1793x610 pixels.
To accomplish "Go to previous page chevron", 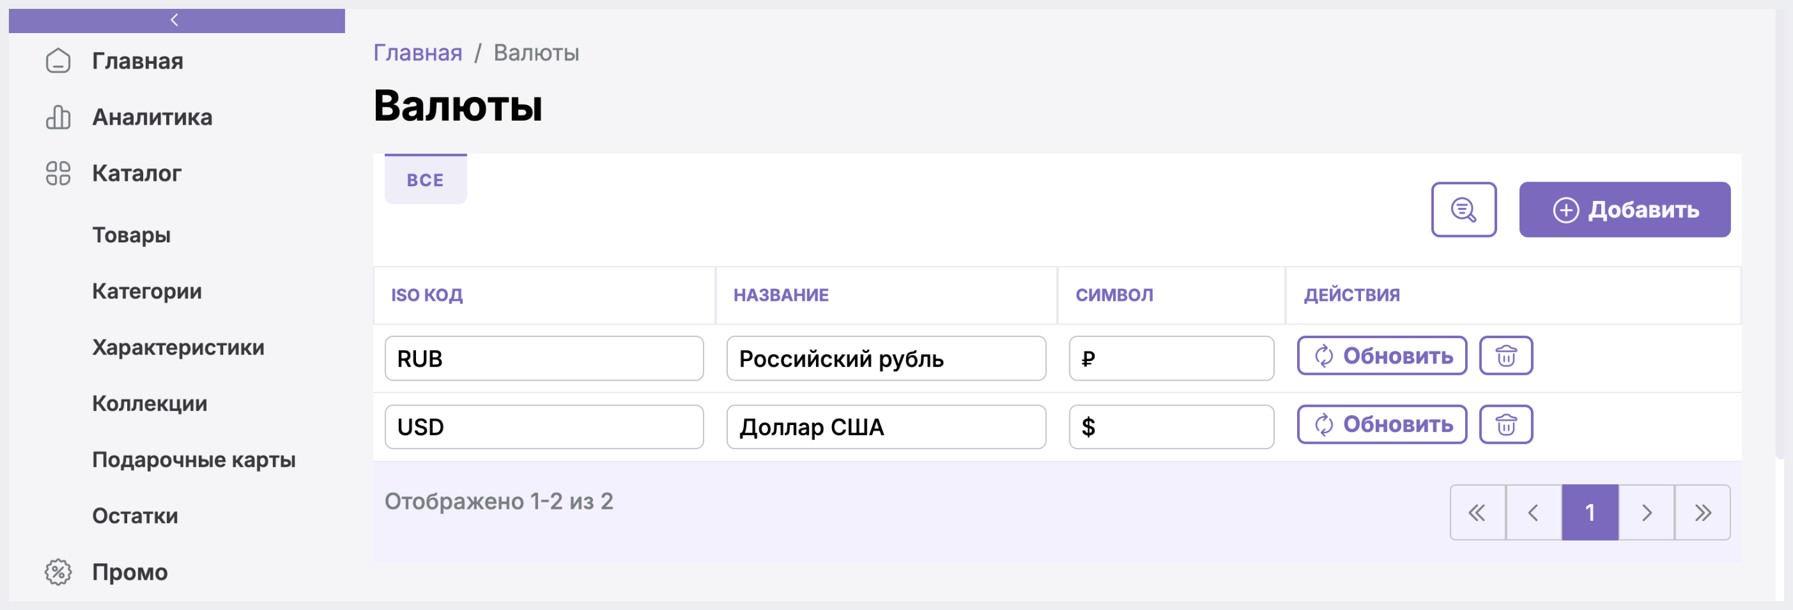I will point(1533,512).
